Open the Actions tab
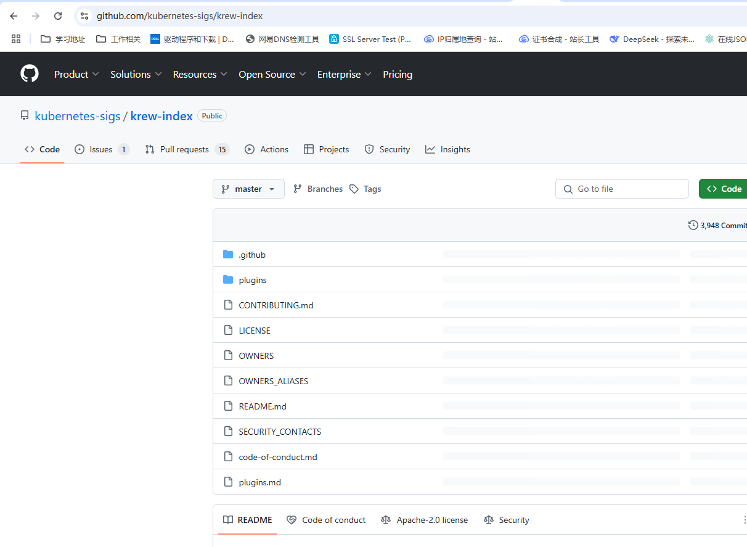 (266, 149)
